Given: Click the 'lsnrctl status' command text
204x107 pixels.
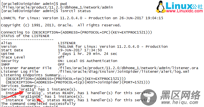Looking at the screenshot, I should [x=76, y=11].
